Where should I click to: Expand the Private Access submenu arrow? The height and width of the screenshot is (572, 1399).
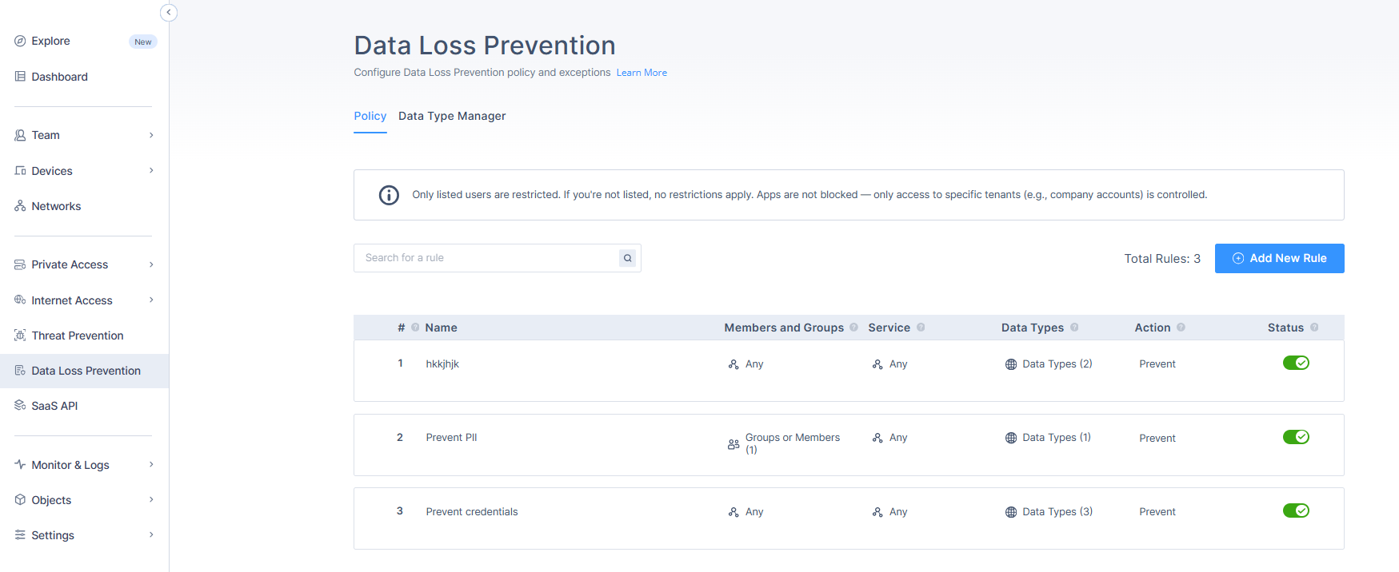151,264
